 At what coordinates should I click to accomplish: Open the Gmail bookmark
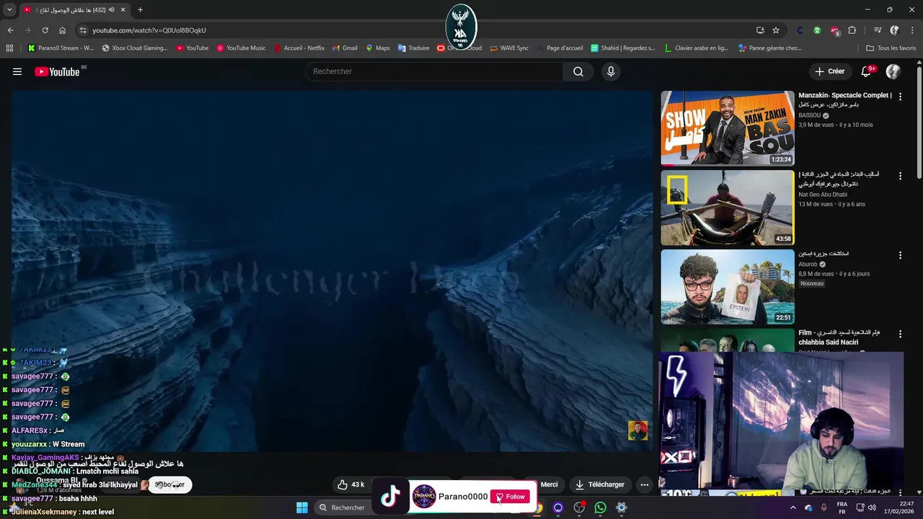pos(345,48)
